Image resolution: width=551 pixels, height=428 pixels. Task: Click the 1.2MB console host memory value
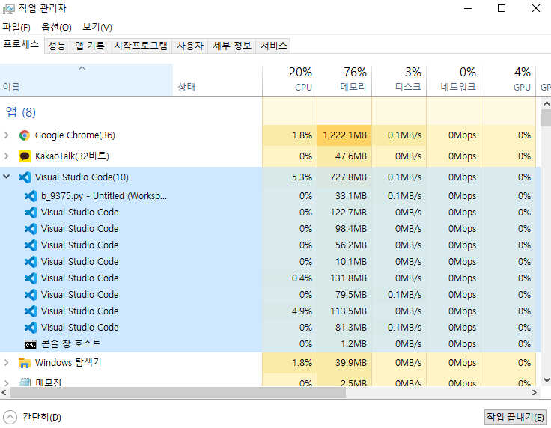(x=354, y=344)
